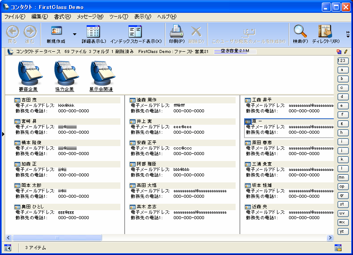Click the contact database icon in header bar

point(10,52)
